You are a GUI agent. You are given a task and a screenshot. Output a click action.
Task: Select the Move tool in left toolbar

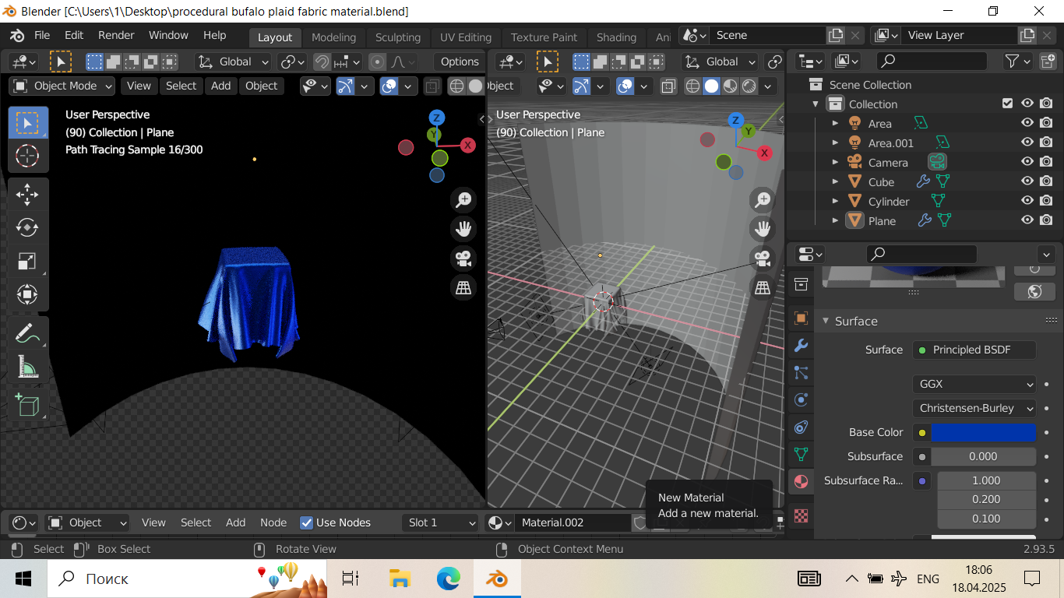tap(27, 194)
